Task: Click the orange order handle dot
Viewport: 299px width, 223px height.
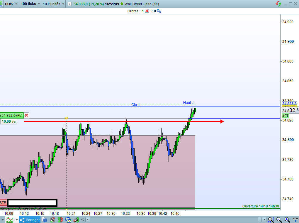Action: coord(67,118)
